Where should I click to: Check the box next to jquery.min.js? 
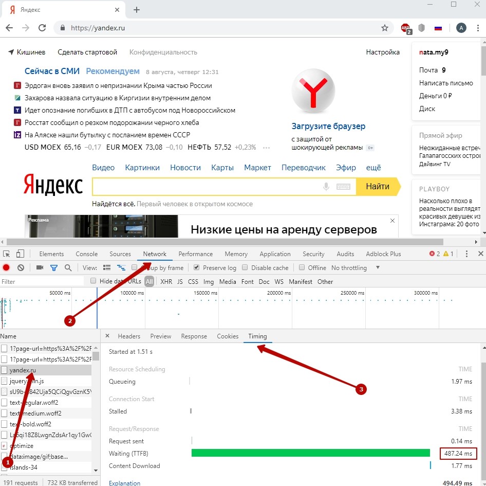click(x=4, y=381)
